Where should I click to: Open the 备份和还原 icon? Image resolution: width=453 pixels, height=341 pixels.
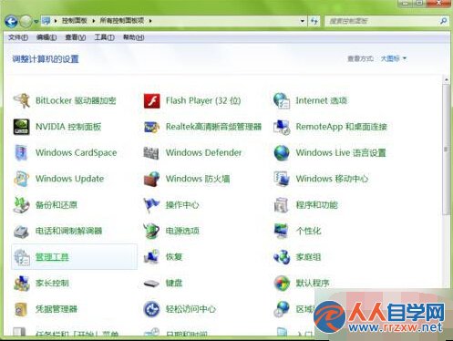pos(22,205)
